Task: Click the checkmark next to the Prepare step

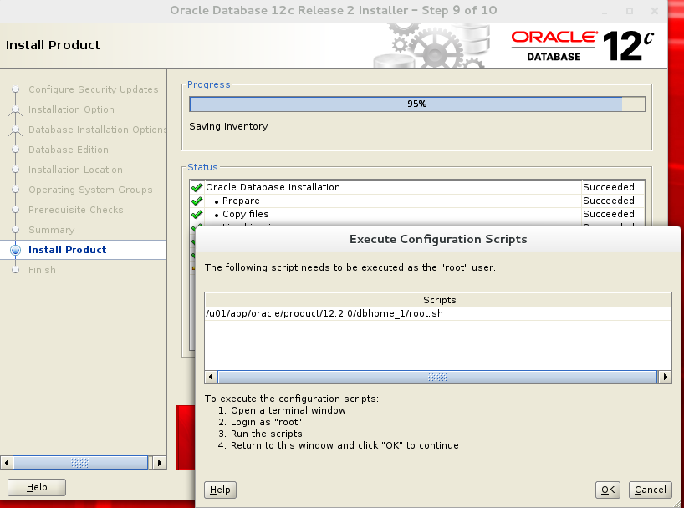Action: click(197, 201)
